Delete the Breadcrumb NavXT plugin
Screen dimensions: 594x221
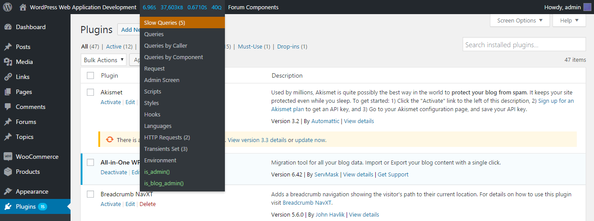pyautogui.click(x=148, y=204)
